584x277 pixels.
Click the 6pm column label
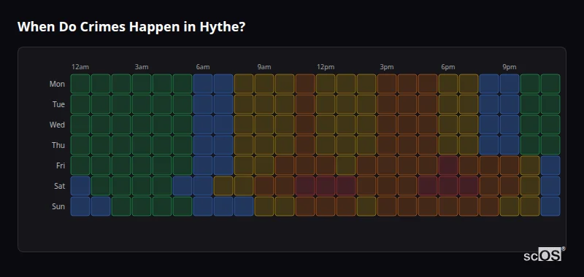pos(448,67)
